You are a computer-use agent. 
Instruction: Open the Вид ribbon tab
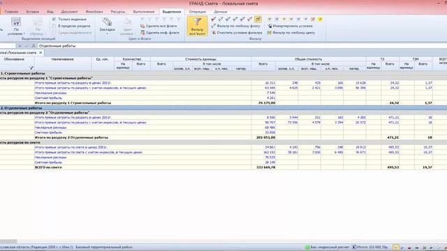[x=50, y=12]
